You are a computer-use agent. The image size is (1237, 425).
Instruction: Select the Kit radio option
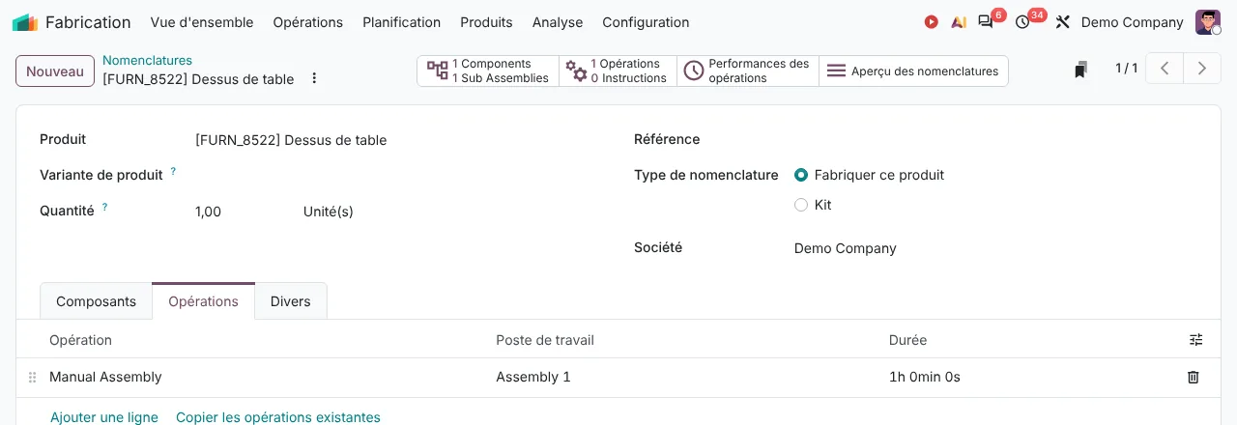801,205
